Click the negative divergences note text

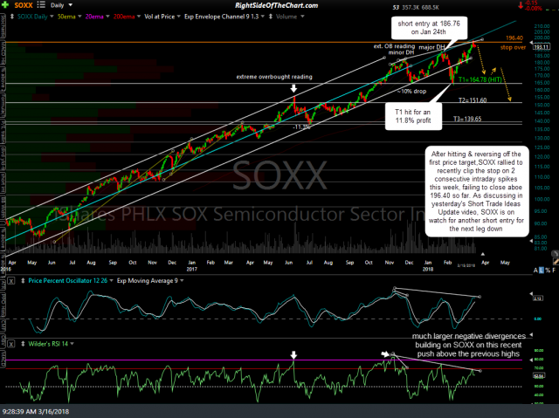[469, 345]
